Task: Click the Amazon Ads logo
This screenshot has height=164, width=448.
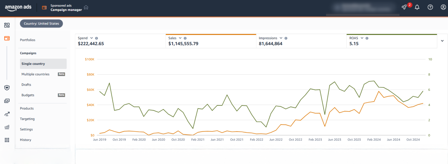Action: click(18, 8)
